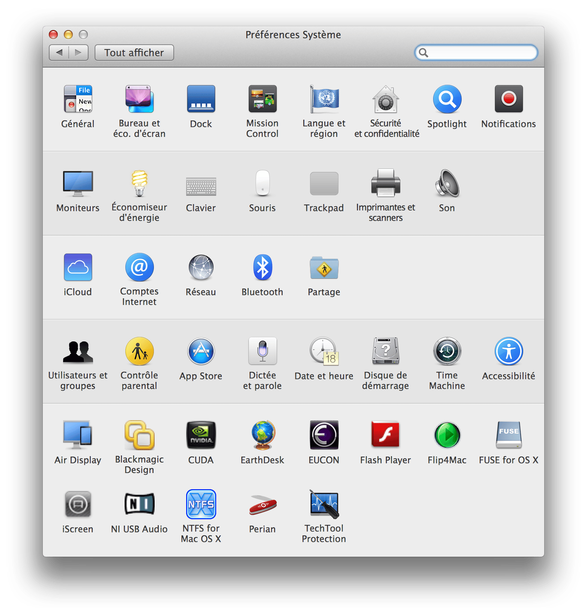587x616 pixels.
Task: Open Air Display preference pane
Action: coord(78,435)
